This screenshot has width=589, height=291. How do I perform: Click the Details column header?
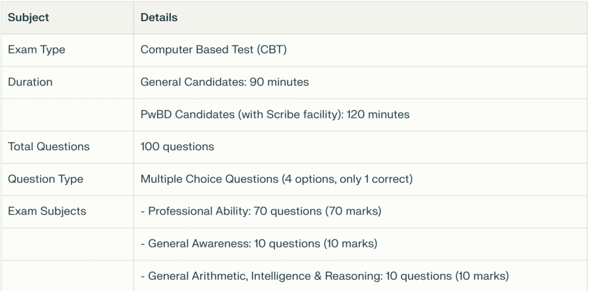click(159, 17)
